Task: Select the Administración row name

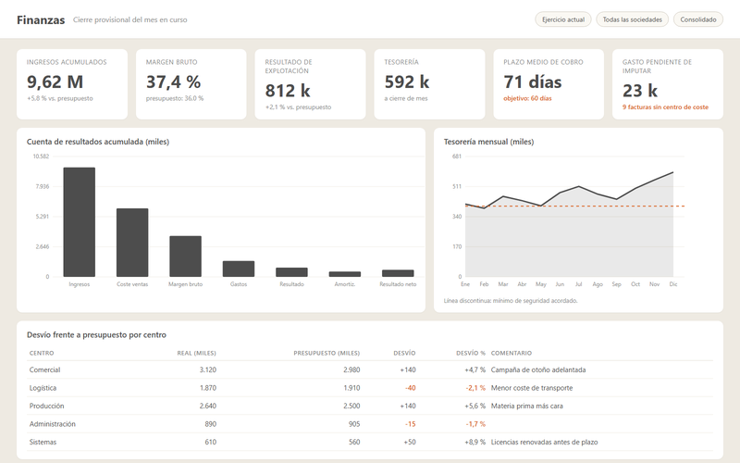Action: click(53, 424)
